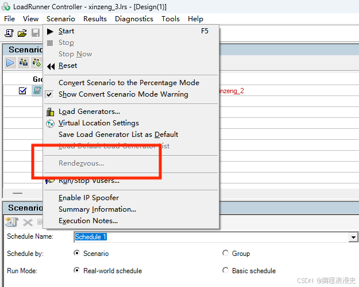Viewport: 359px width, 287px height.
Task: Select the Schedule by Scenario radio button
Action: (x=77, y=253)
